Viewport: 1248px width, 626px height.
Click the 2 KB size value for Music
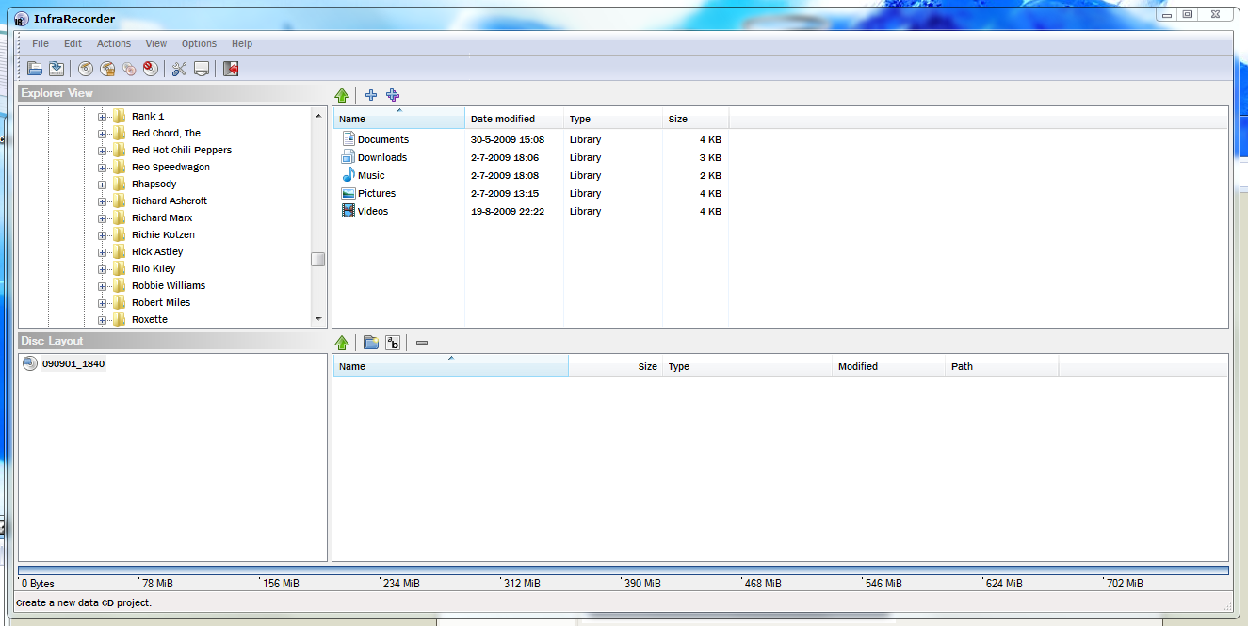(710, 175)
